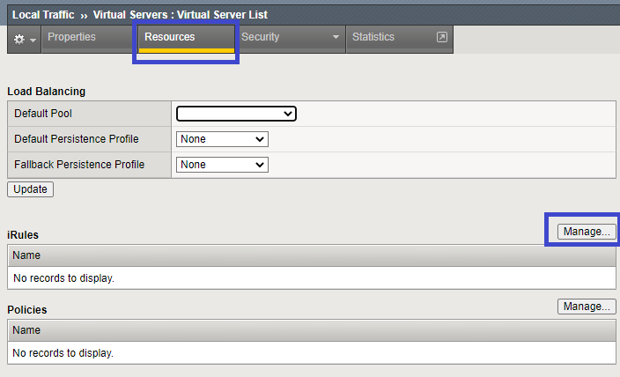
Task: Open the Security tab
Action: (260, 37)
